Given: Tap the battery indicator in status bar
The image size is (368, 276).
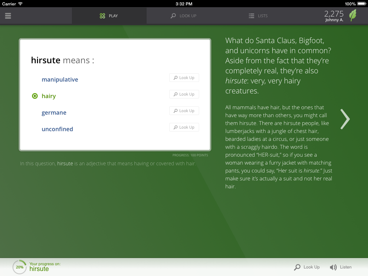Looking at the screenshot, I should [x=361, y=4].
